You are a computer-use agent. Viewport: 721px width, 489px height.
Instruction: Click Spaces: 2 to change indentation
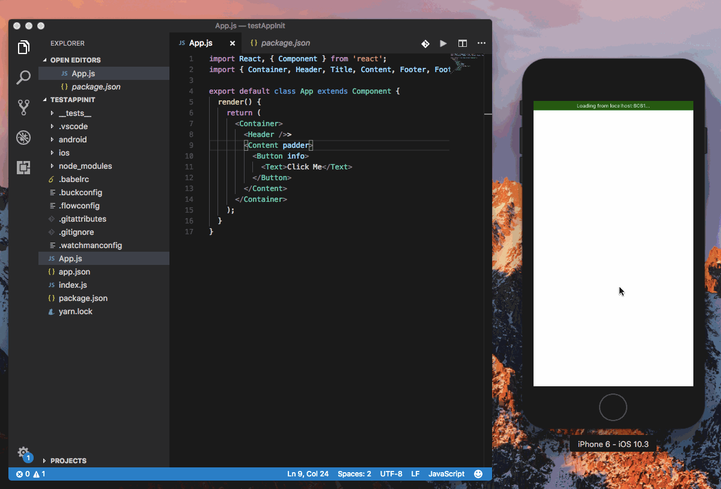pos(354,474)
